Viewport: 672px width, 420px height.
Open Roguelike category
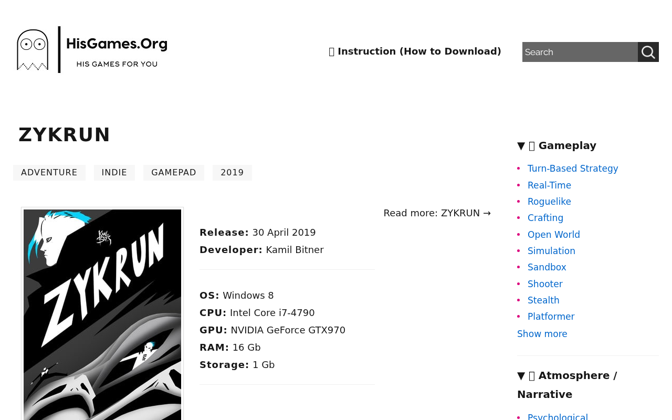click(549, 202)
